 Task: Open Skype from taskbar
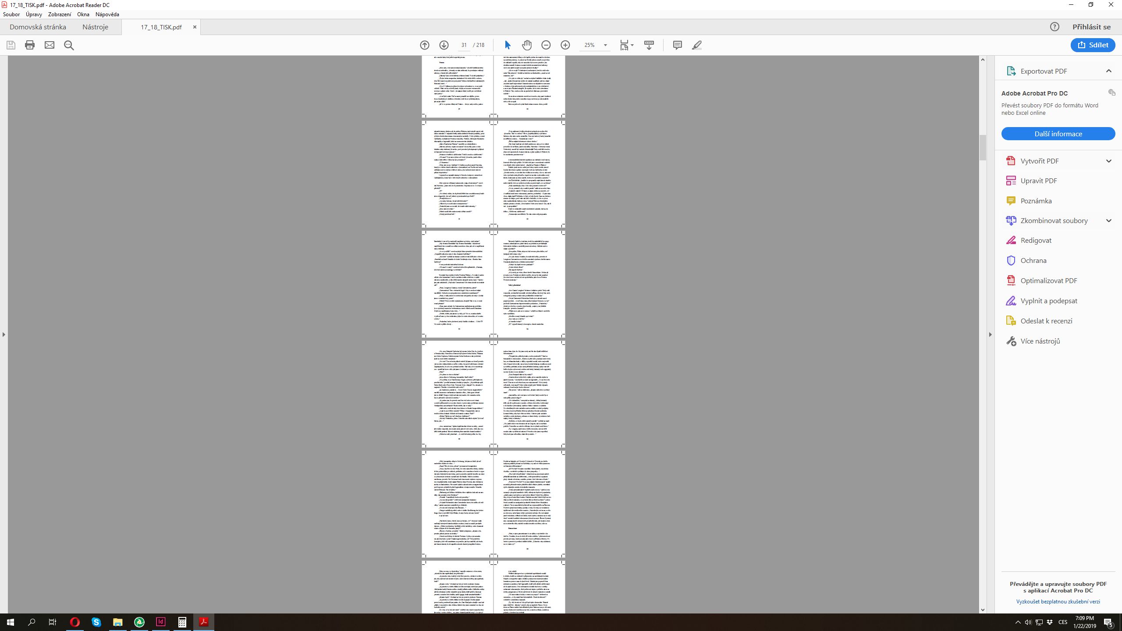(96, 622)
